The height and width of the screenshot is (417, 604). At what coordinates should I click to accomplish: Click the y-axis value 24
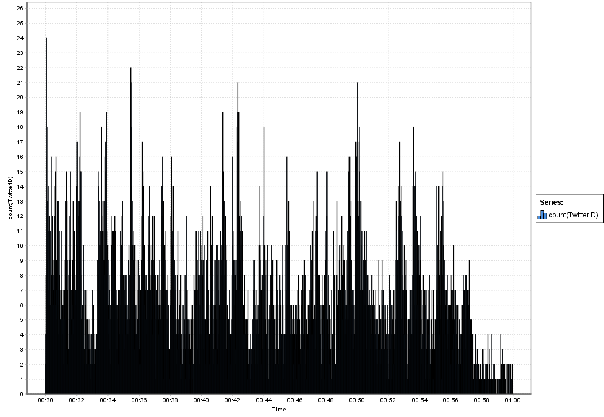coord(20,38)
